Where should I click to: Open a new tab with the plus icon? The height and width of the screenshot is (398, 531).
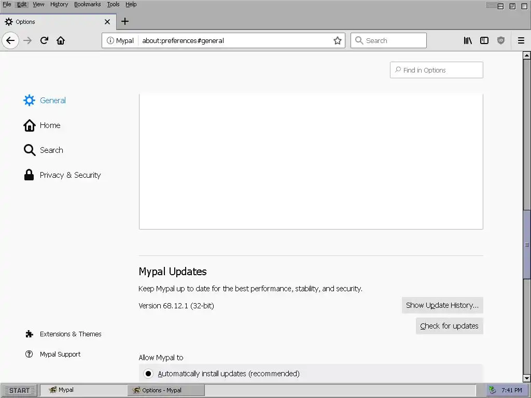coord(125,21)
